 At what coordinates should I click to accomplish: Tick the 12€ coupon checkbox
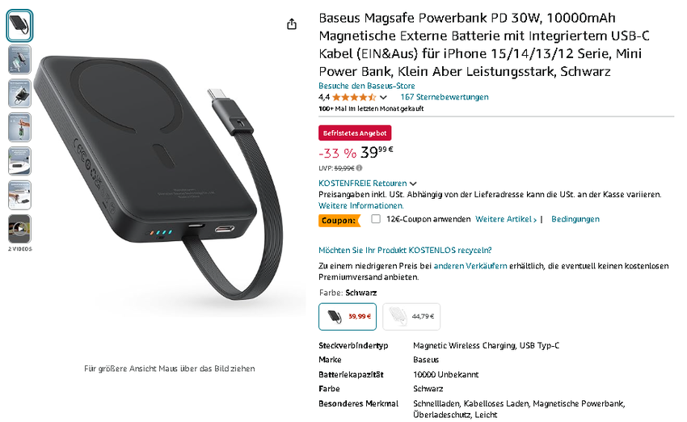376,219
